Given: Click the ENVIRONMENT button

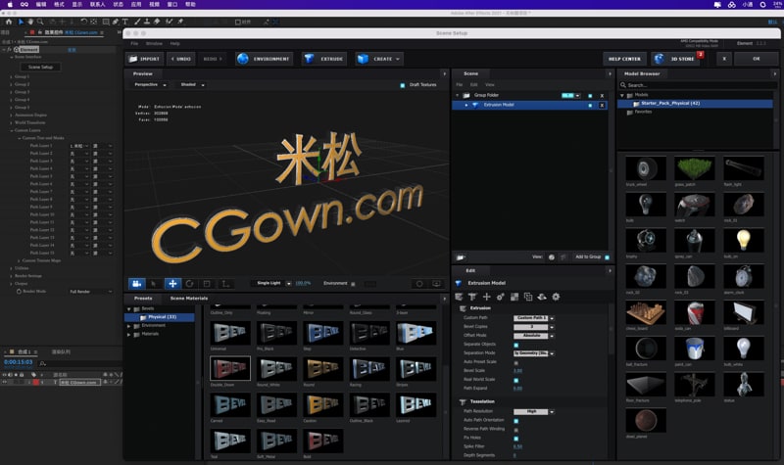Looking at the screenshot, I should 264,59.
